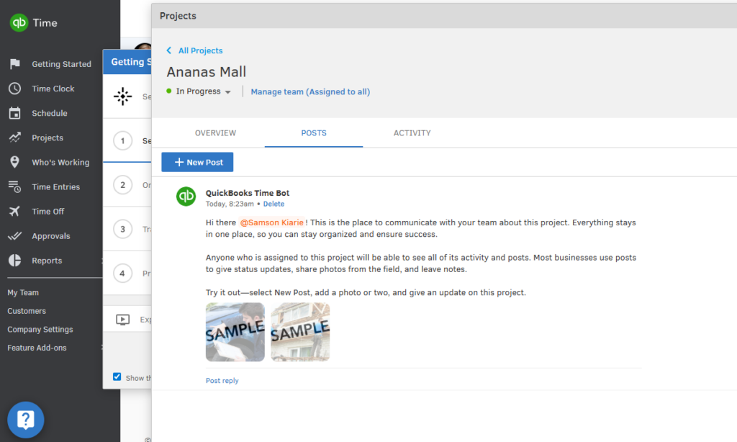Click the All Projects link
737x442 pixels.
200,50
